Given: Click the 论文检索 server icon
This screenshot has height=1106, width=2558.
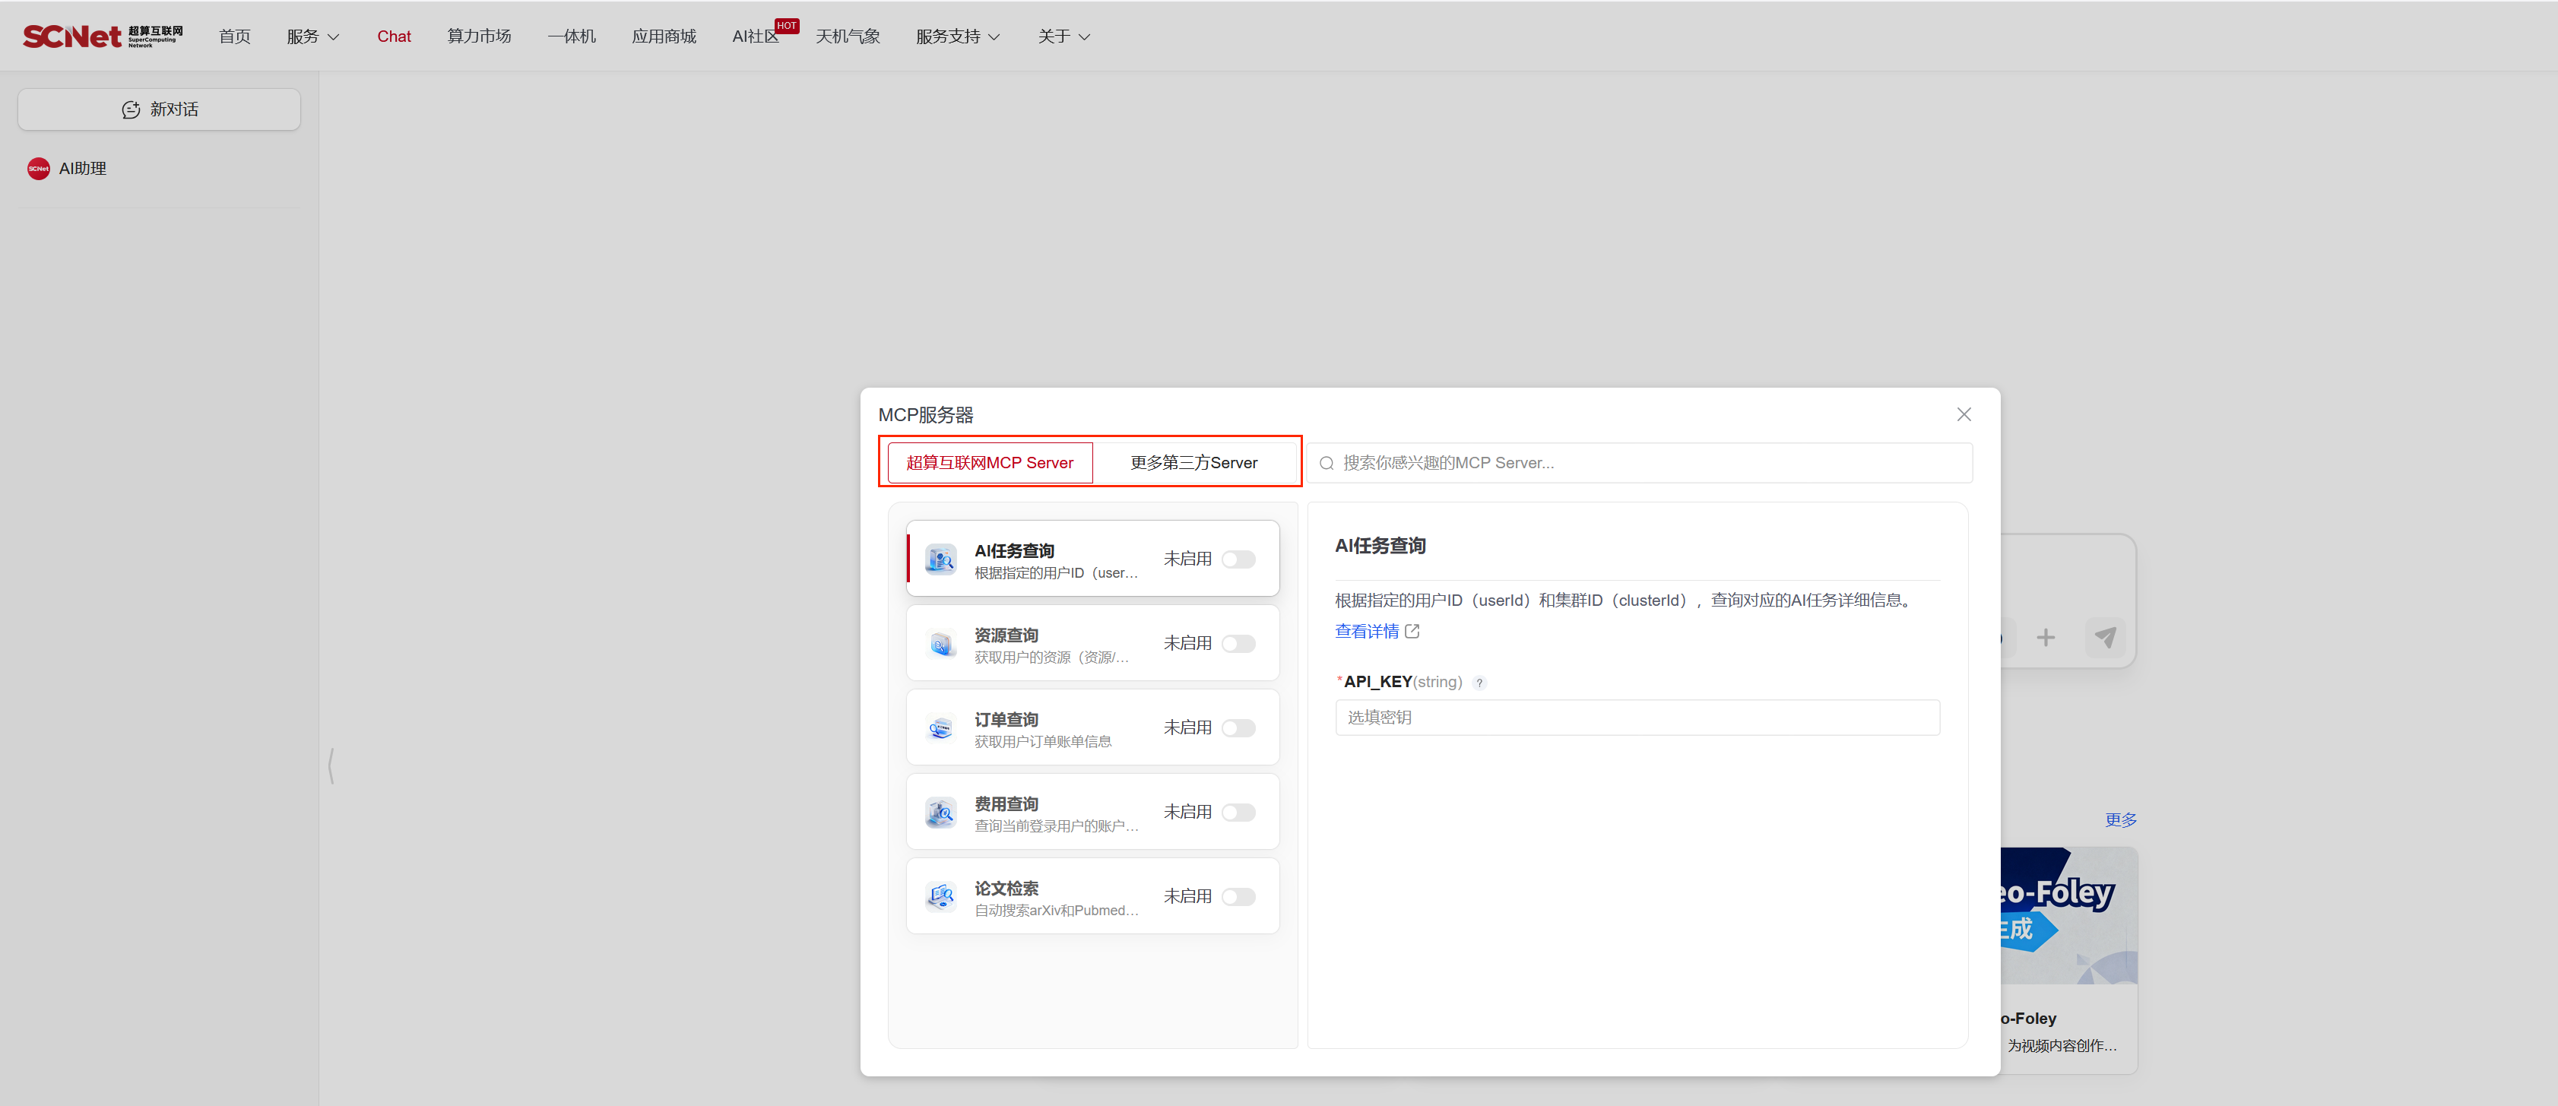Looking at the screenshot, I should coord(940,896).
